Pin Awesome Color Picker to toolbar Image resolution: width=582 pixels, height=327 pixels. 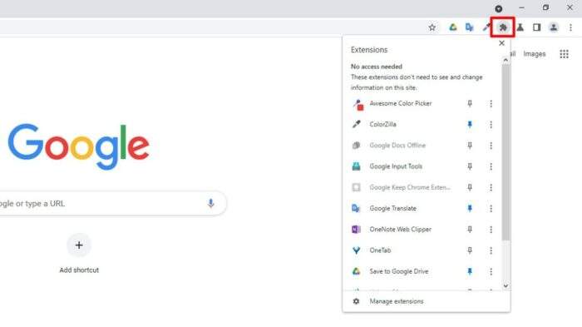[470, 104]
